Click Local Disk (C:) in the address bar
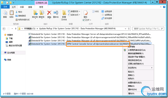This screenshot has width=168, height=98. (x=29, y=29)
